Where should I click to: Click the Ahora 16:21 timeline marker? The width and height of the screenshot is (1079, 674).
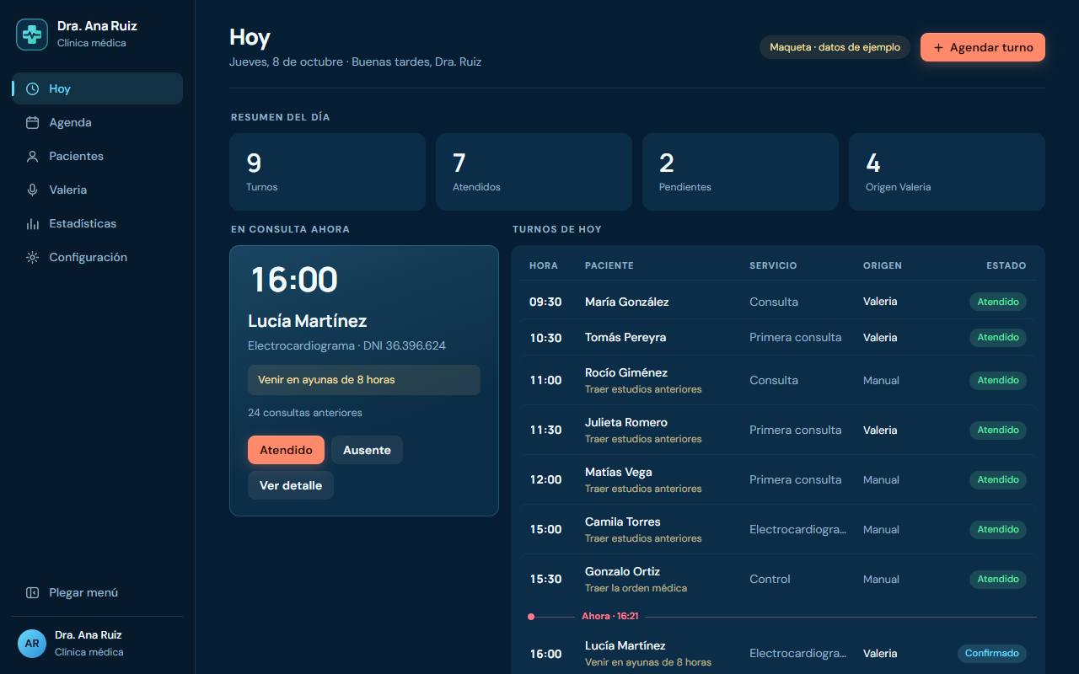coord(610,617)
